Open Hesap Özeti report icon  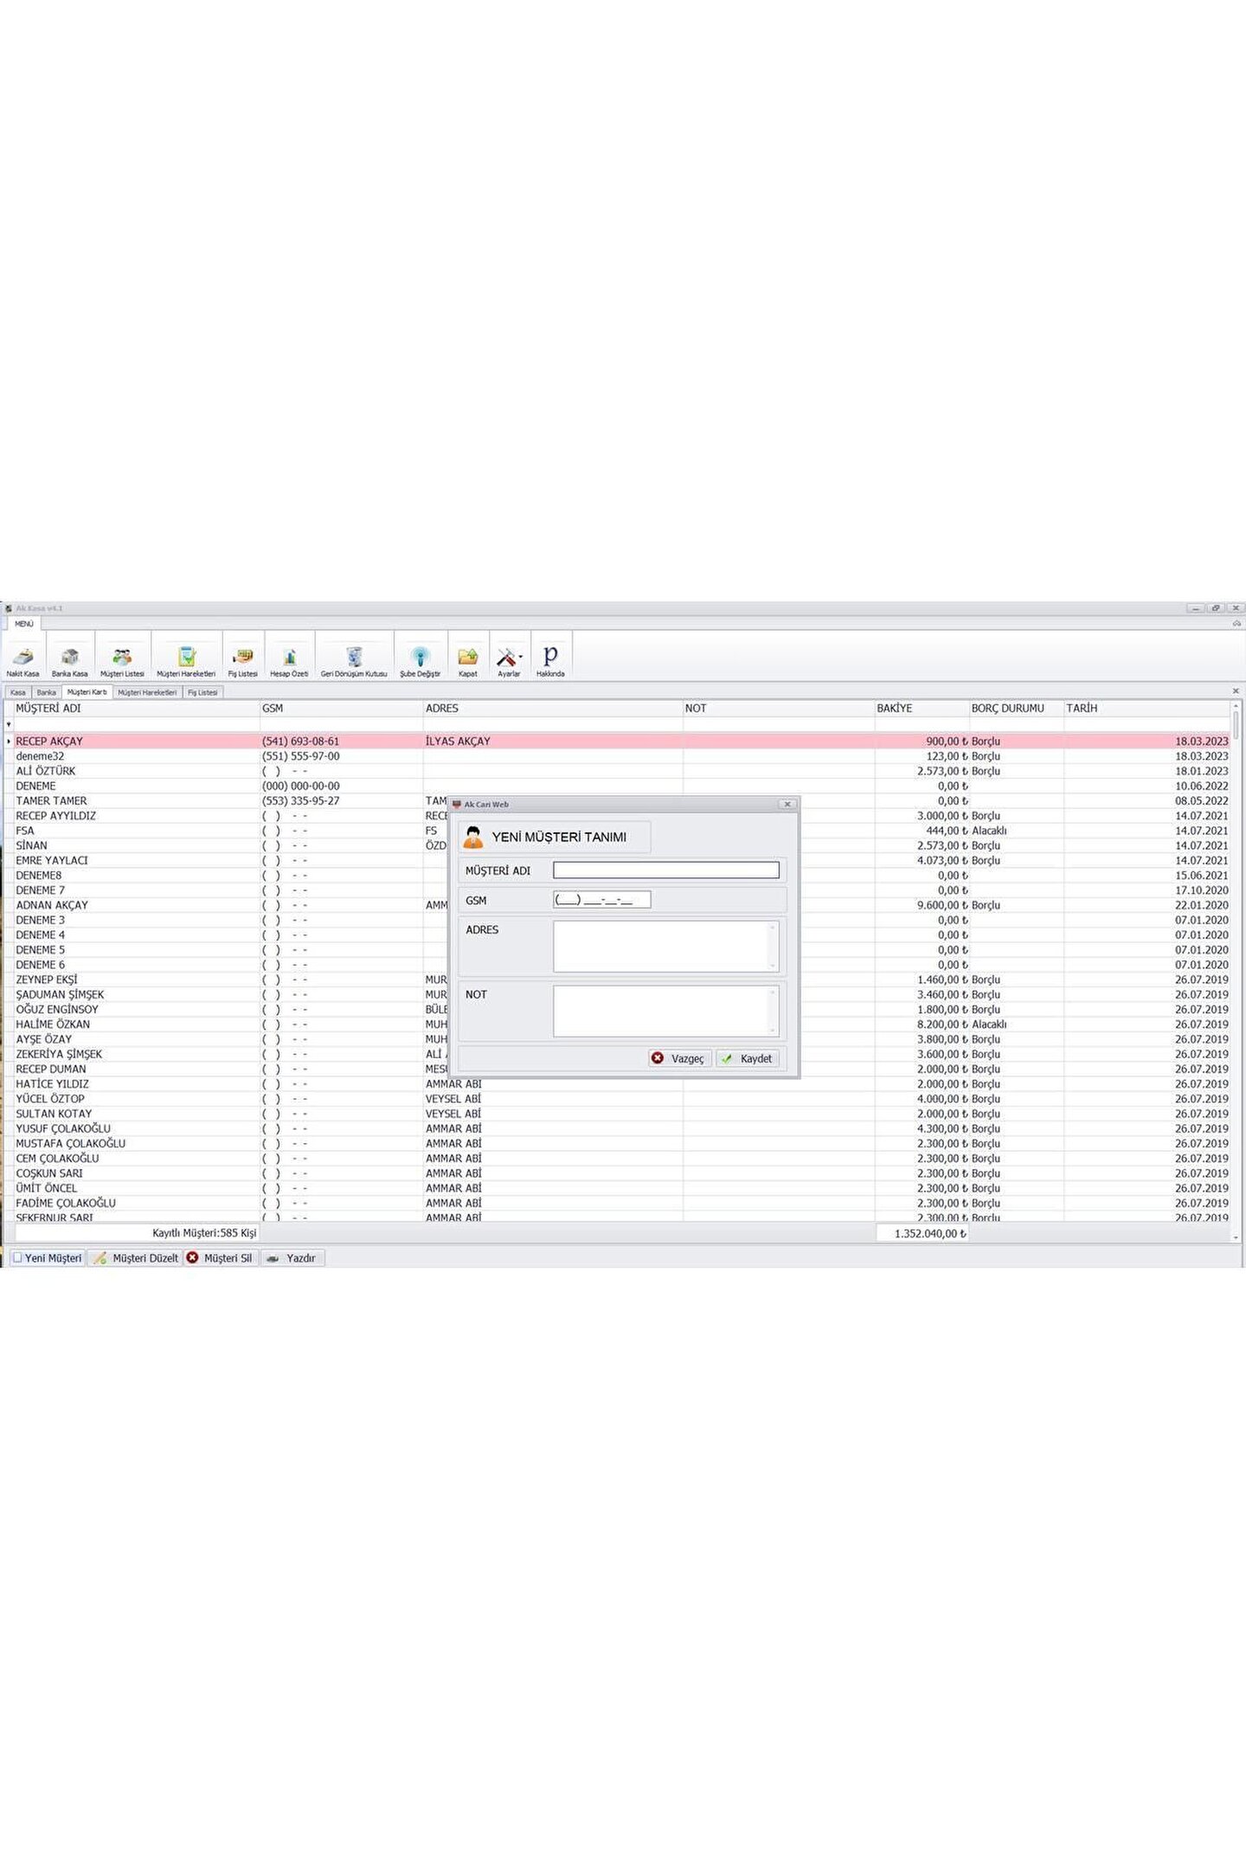click(289, 659)
